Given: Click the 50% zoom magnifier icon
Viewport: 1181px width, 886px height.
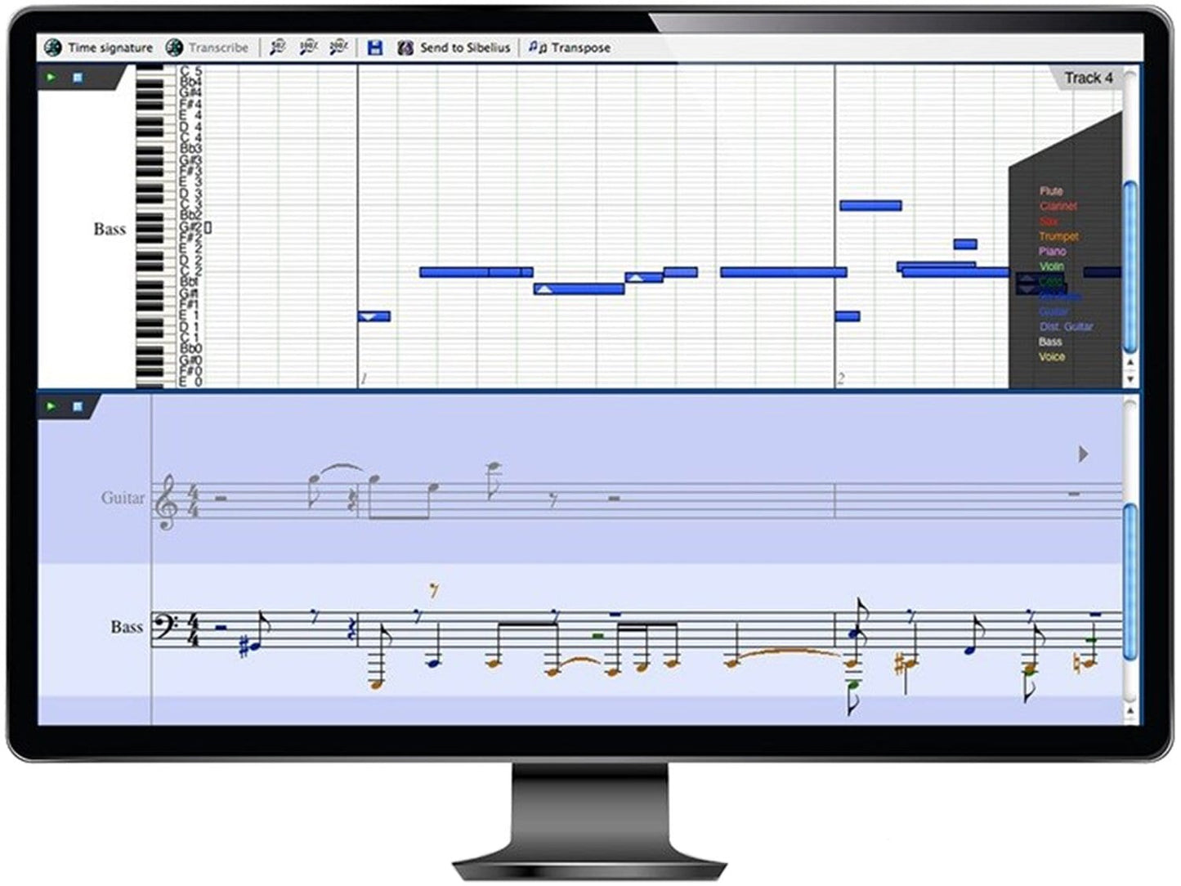Looking at the screenshot, I should click(278, 47).
